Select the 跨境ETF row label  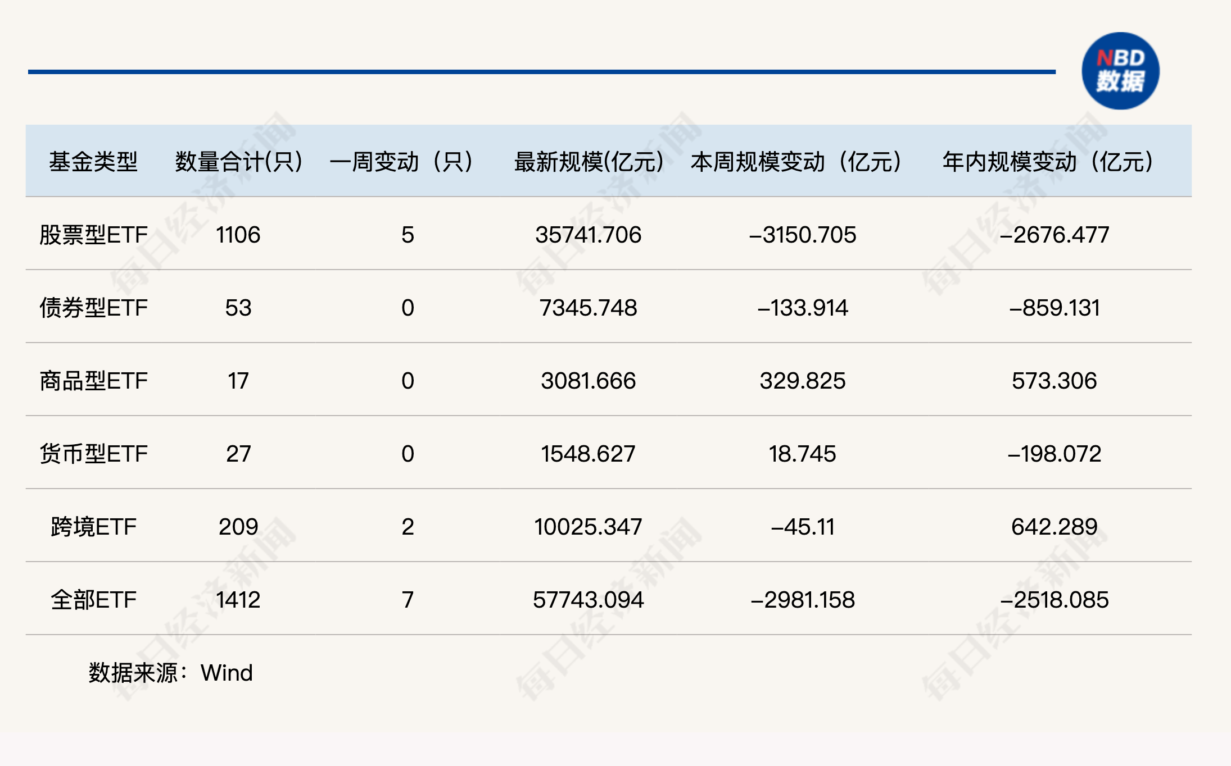click(93, 527)
